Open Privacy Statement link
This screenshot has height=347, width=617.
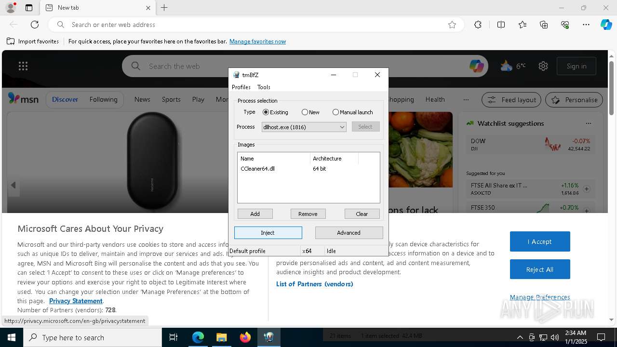click(76, 301)
